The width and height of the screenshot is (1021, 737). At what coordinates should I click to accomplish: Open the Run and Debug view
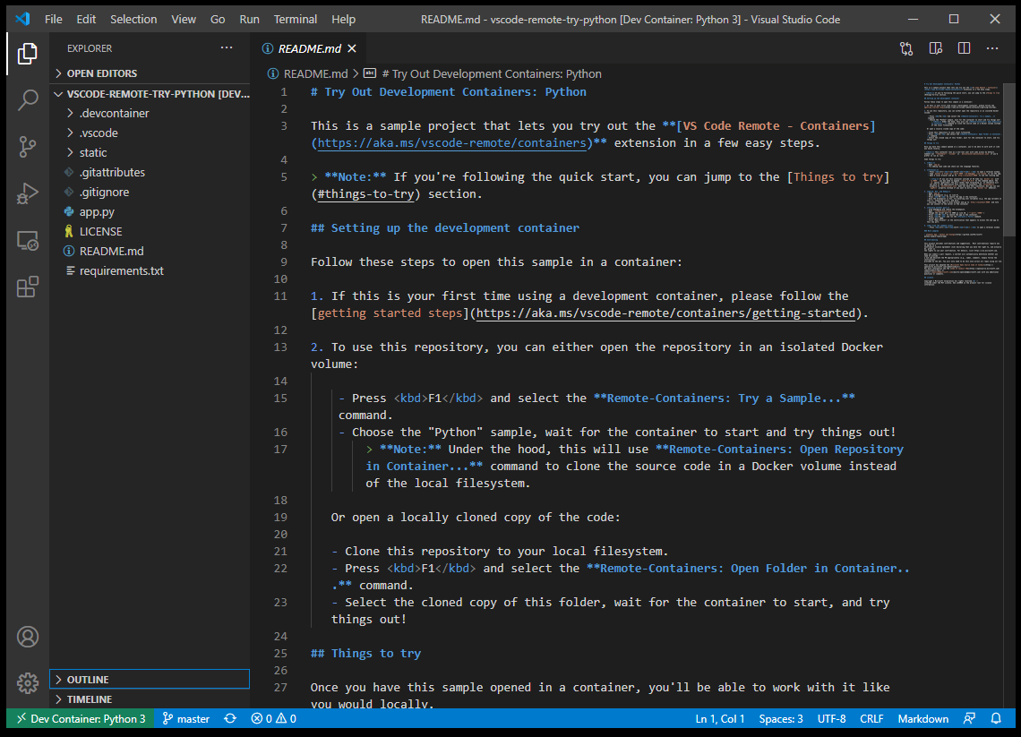pos(27,193)
